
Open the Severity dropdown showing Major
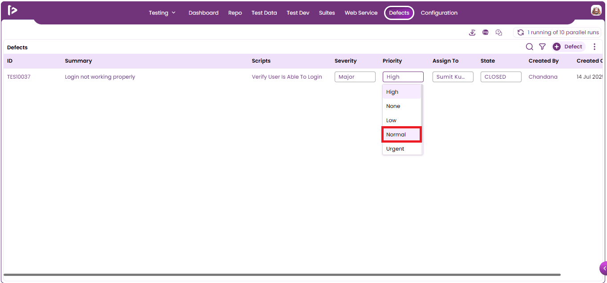[x=355, y=77]
